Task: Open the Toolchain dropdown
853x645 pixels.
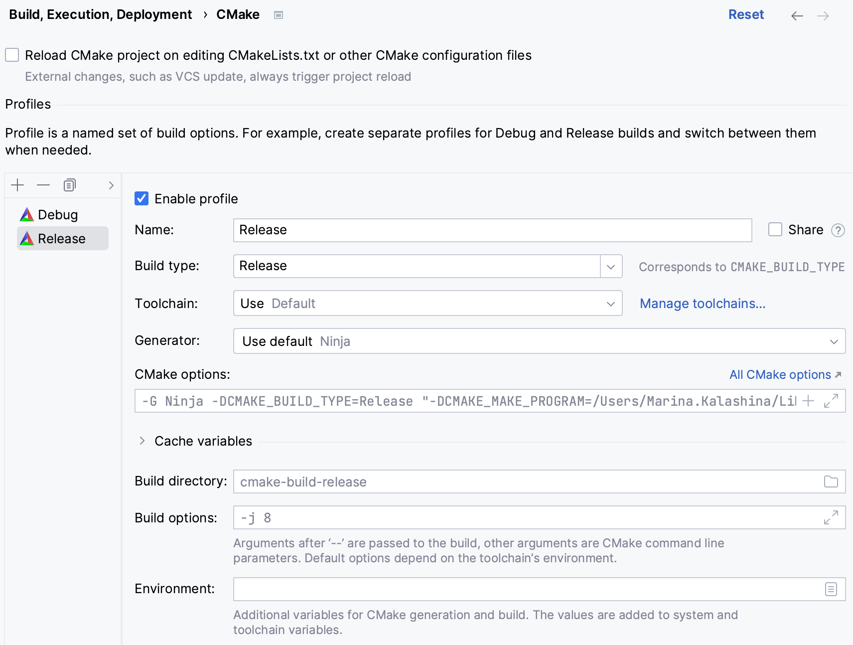Action: click(610, 303)
